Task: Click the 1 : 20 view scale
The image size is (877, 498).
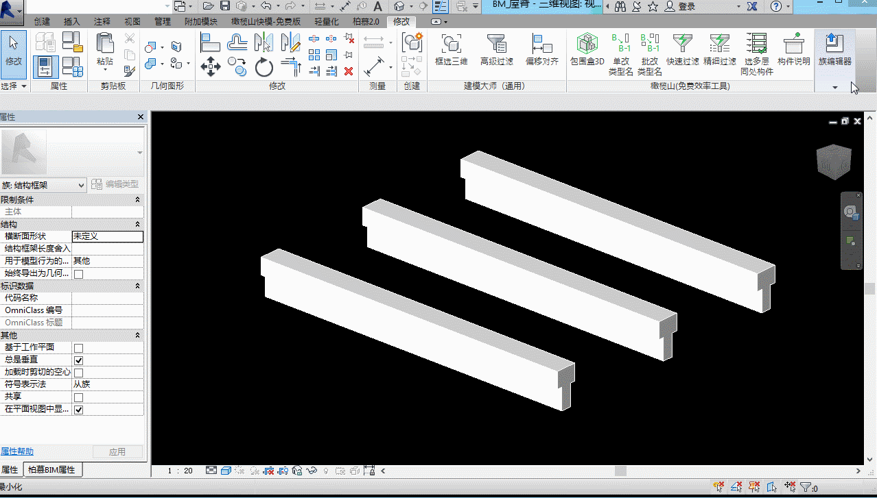Action: (180, 471)
